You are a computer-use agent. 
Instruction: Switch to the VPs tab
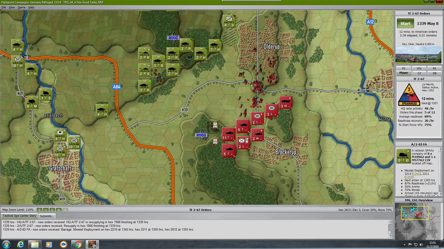click(x=419, y=69)
